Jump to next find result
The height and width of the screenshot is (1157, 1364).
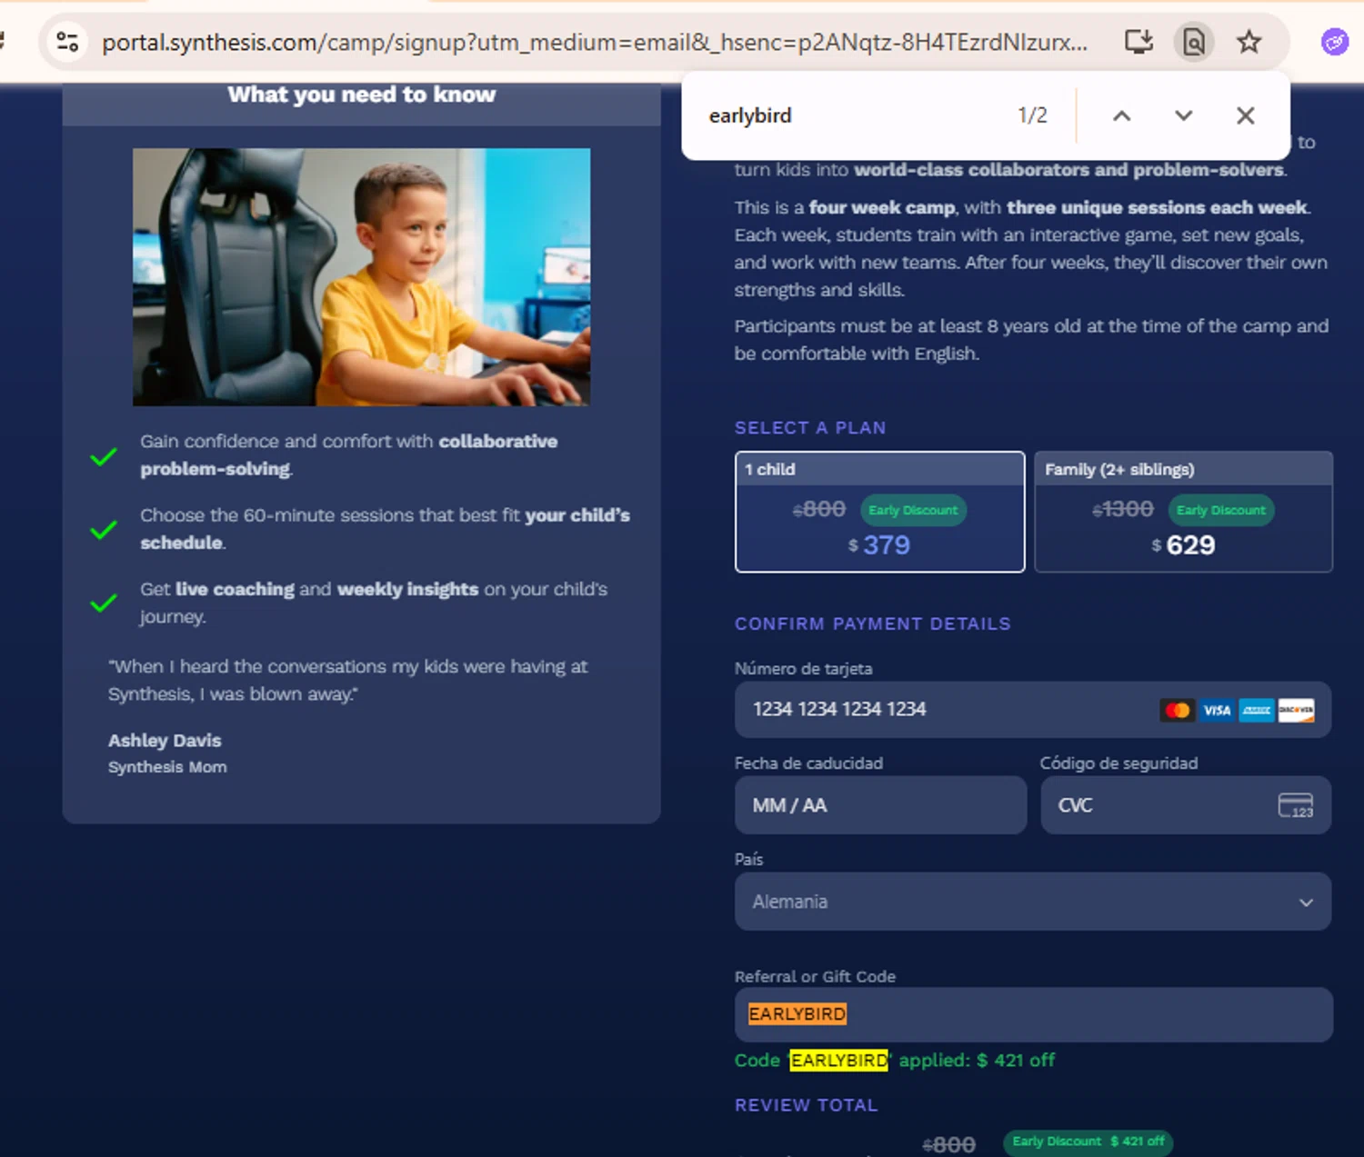1183,115
